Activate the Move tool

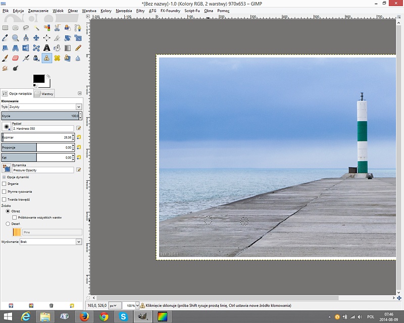36,38
